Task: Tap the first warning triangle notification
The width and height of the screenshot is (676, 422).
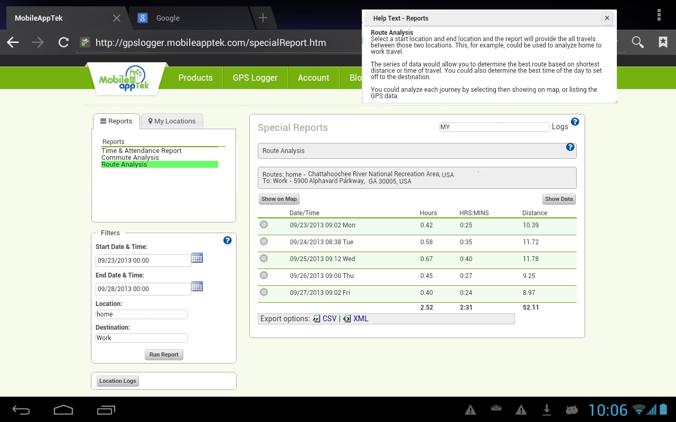Action: tap(471, 410)
